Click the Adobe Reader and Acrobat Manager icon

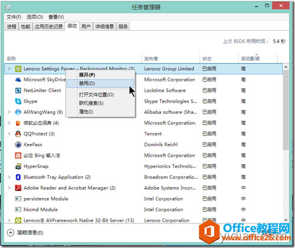pos(18,188)
